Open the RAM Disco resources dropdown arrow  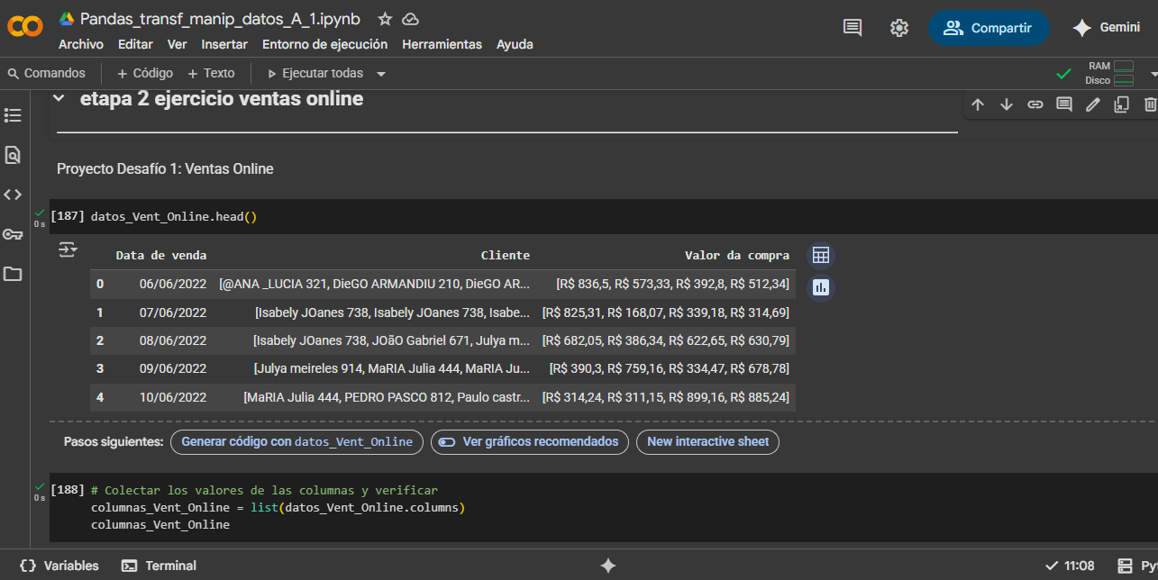1153,73
